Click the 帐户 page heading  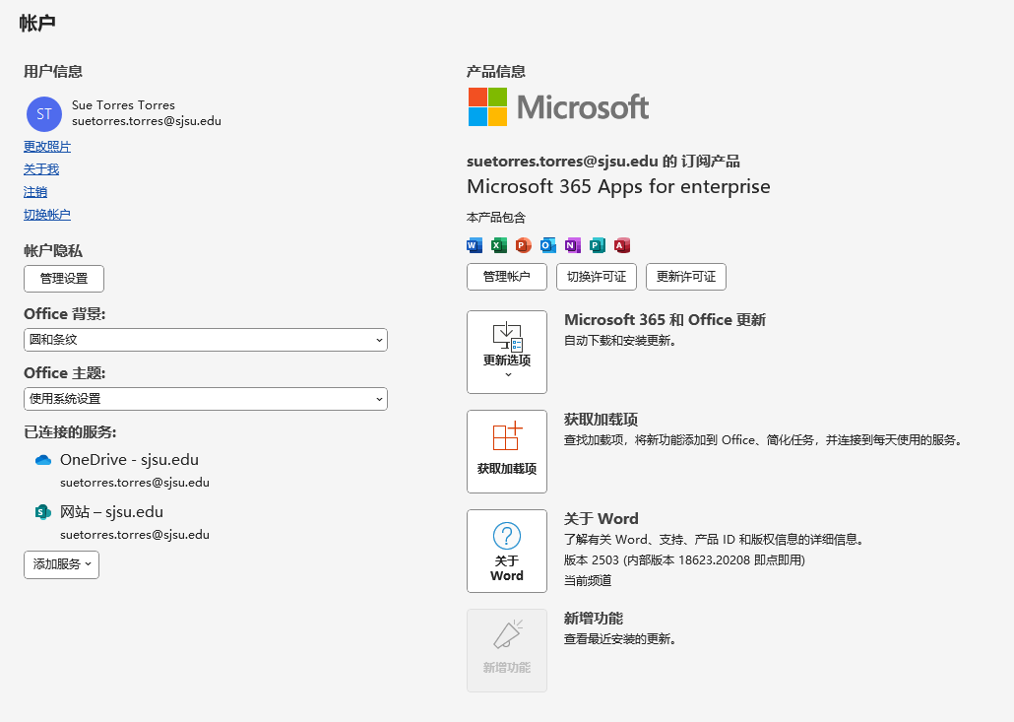pyautogui.click(x=37, y=24)
